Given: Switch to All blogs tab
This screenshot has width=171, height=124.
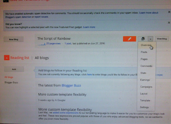Looking at the screenshot, I should click(42, 58).
